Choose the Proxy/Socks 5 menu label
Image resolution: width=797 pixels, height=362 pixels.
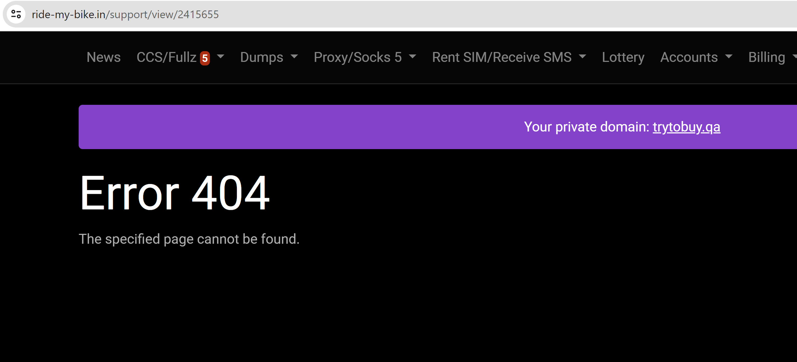358,57
